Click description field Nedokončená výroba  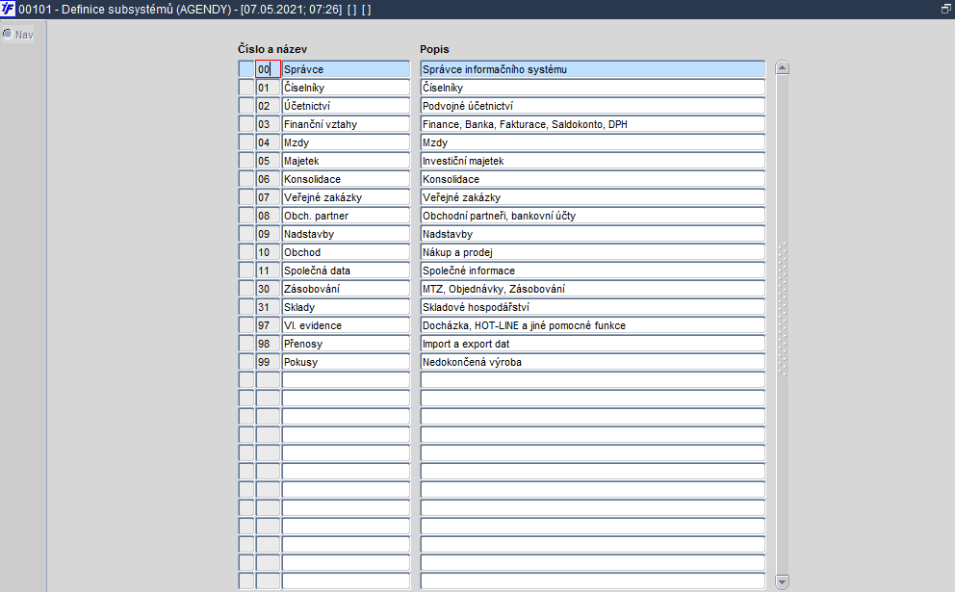593,361
